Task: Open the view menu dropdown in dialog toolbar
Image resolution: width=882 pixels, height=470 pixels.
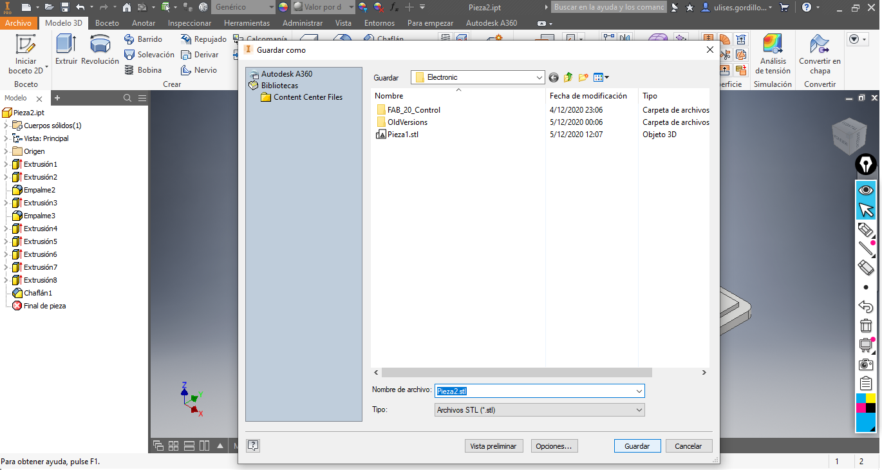Action: coord(601,78)
